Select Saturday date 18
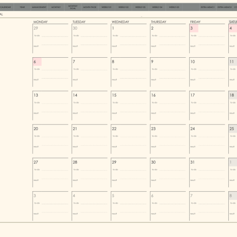Viewport: 237px width, 237px height. tap(232, 95)
